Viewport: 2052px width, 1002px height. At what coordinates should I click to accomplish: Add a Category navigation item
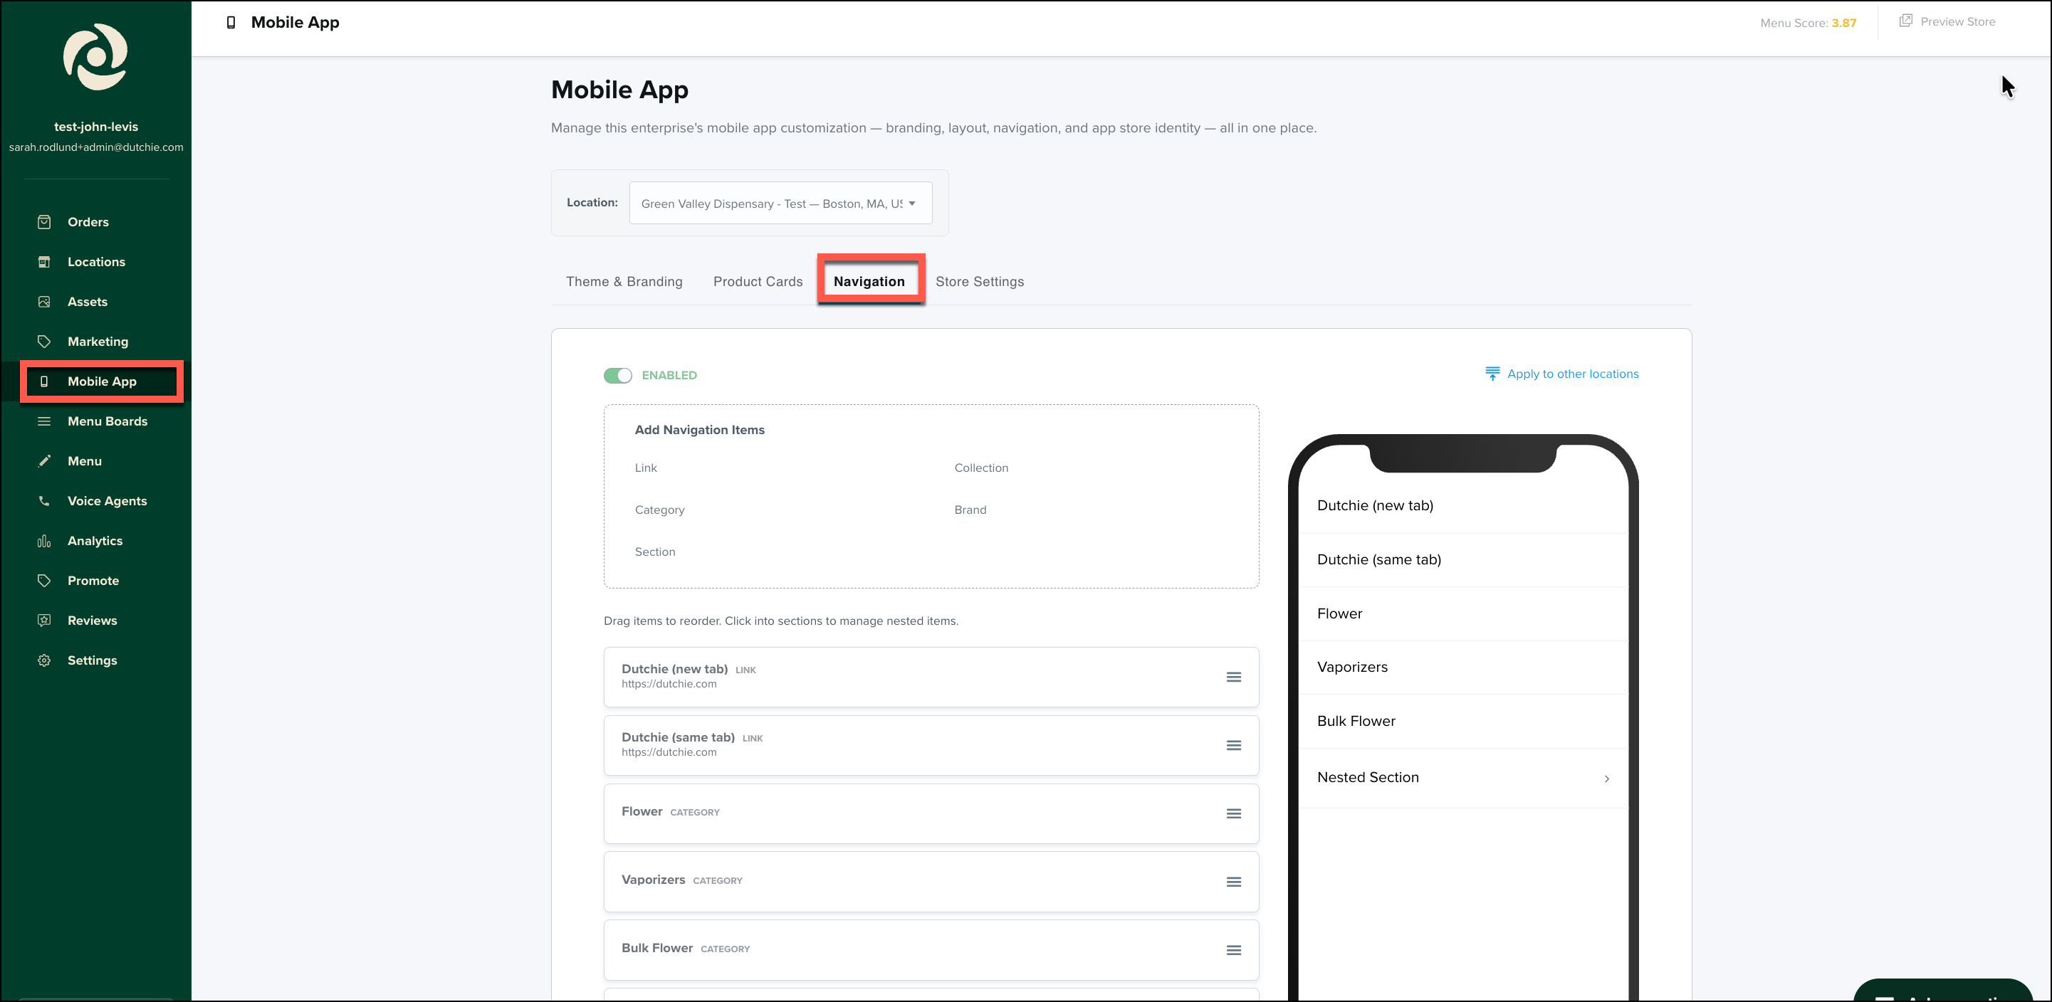(x=659, y=510)
